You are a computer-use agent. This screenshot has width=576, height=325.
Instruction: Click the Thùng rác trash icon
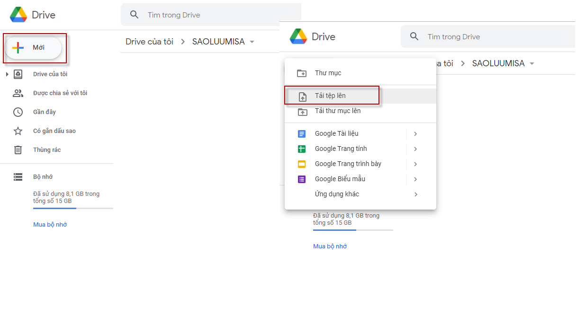pyautogui.click(x=18, y=150)
